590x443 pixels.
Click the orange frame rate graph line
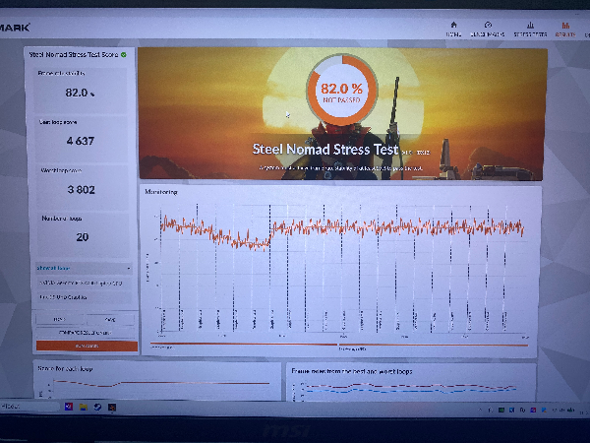coord(341,230)
